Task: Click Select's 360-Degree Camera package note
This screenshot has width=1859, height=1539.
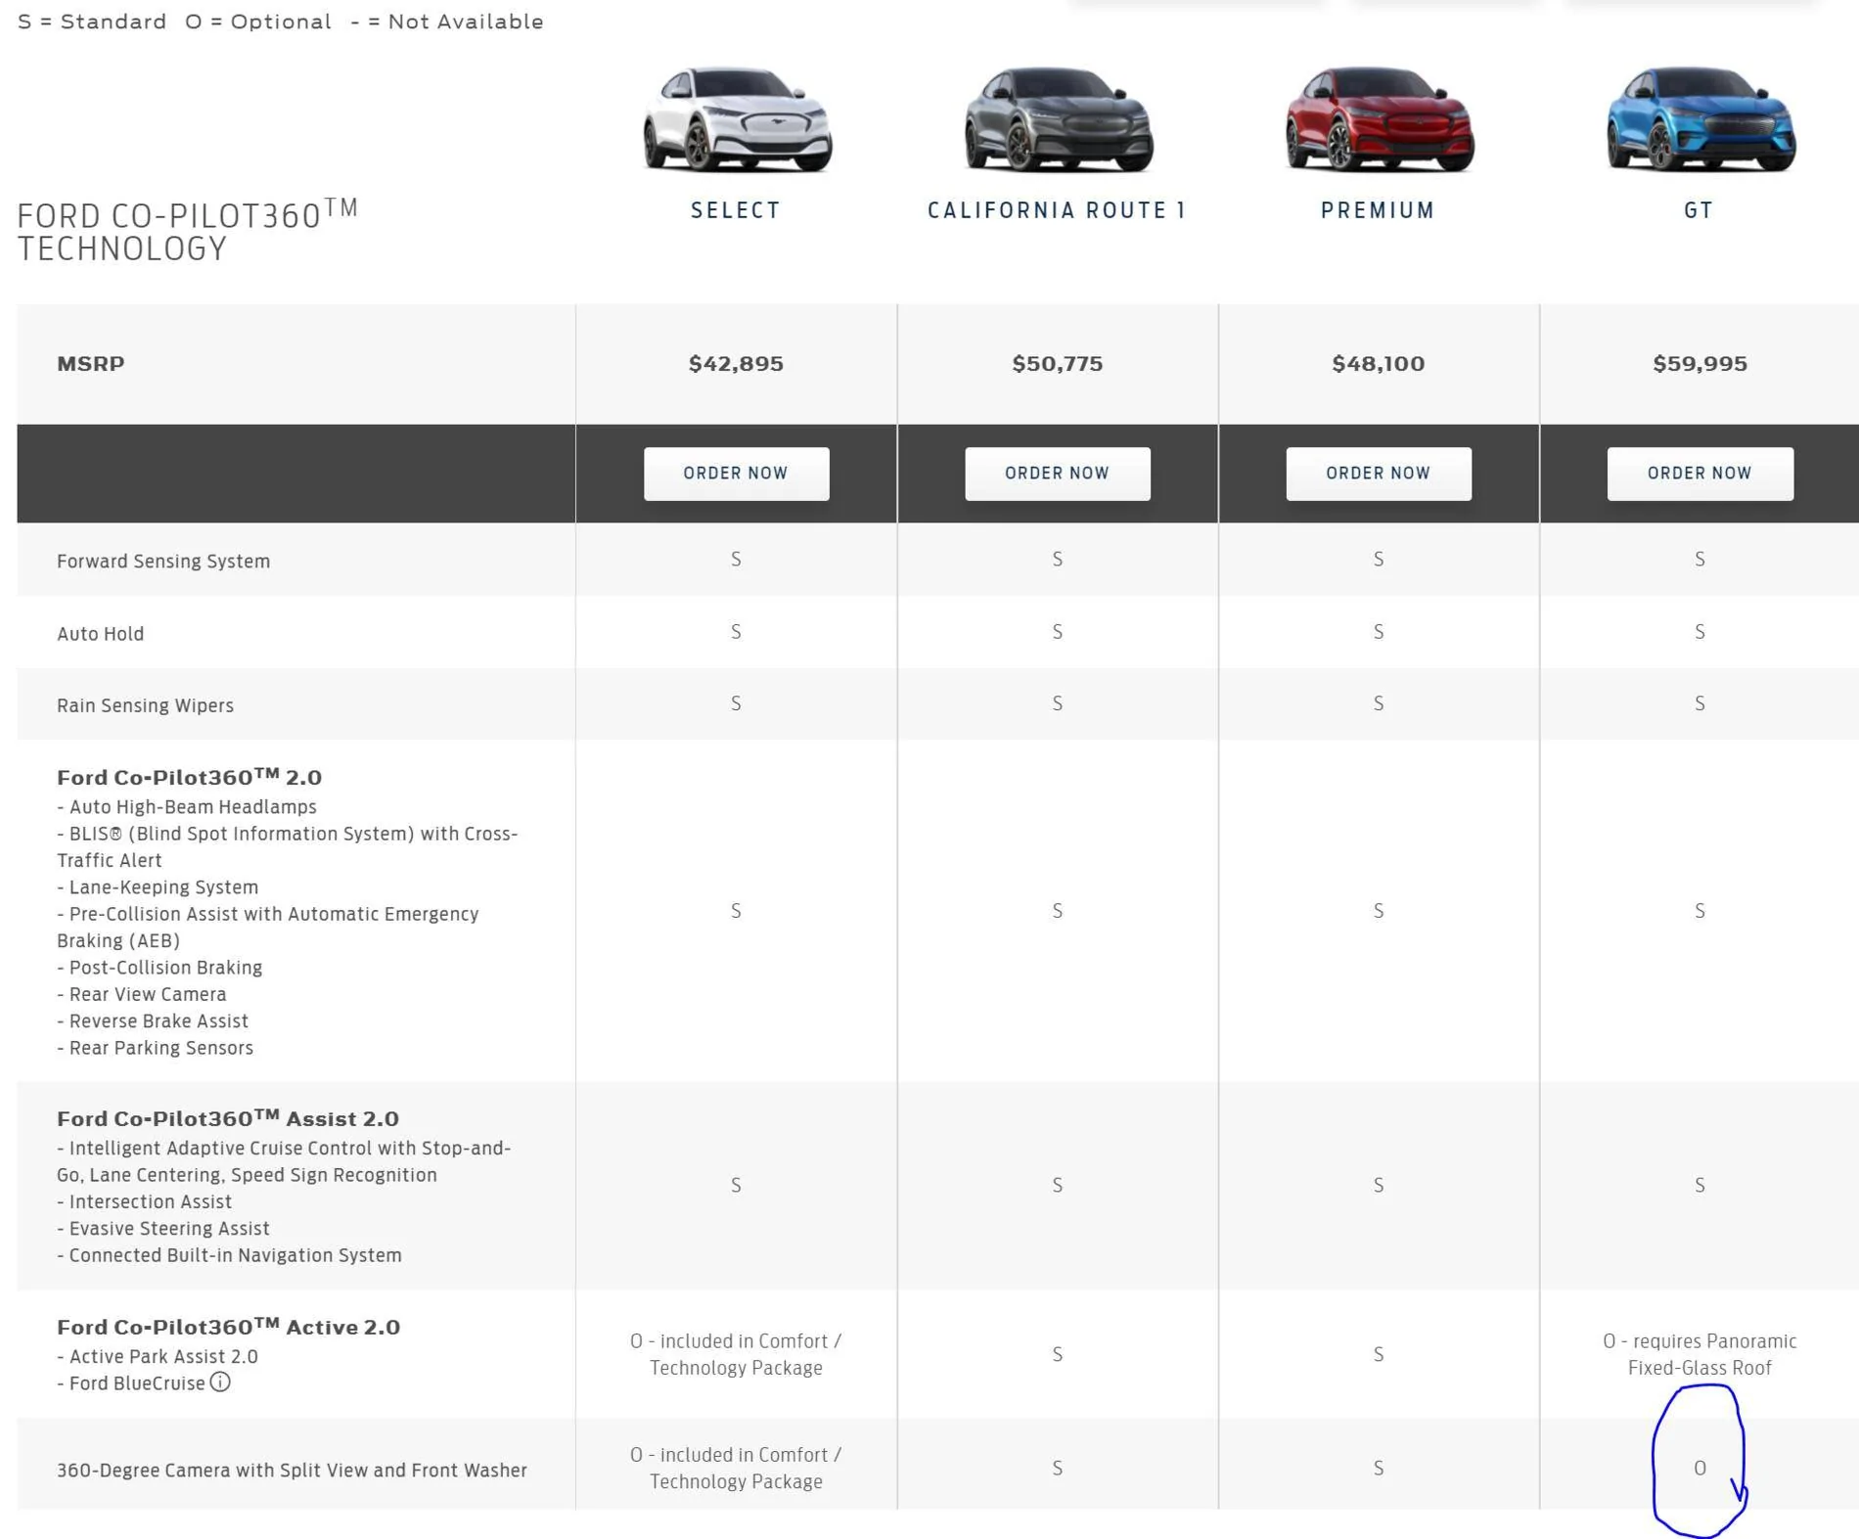Action: pos(736,1468)
